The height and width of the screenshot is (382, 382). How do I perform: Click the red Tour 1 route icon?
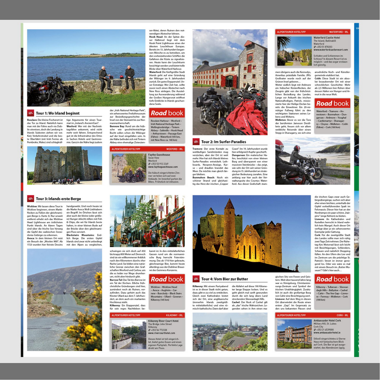click(x=30, y=113)
